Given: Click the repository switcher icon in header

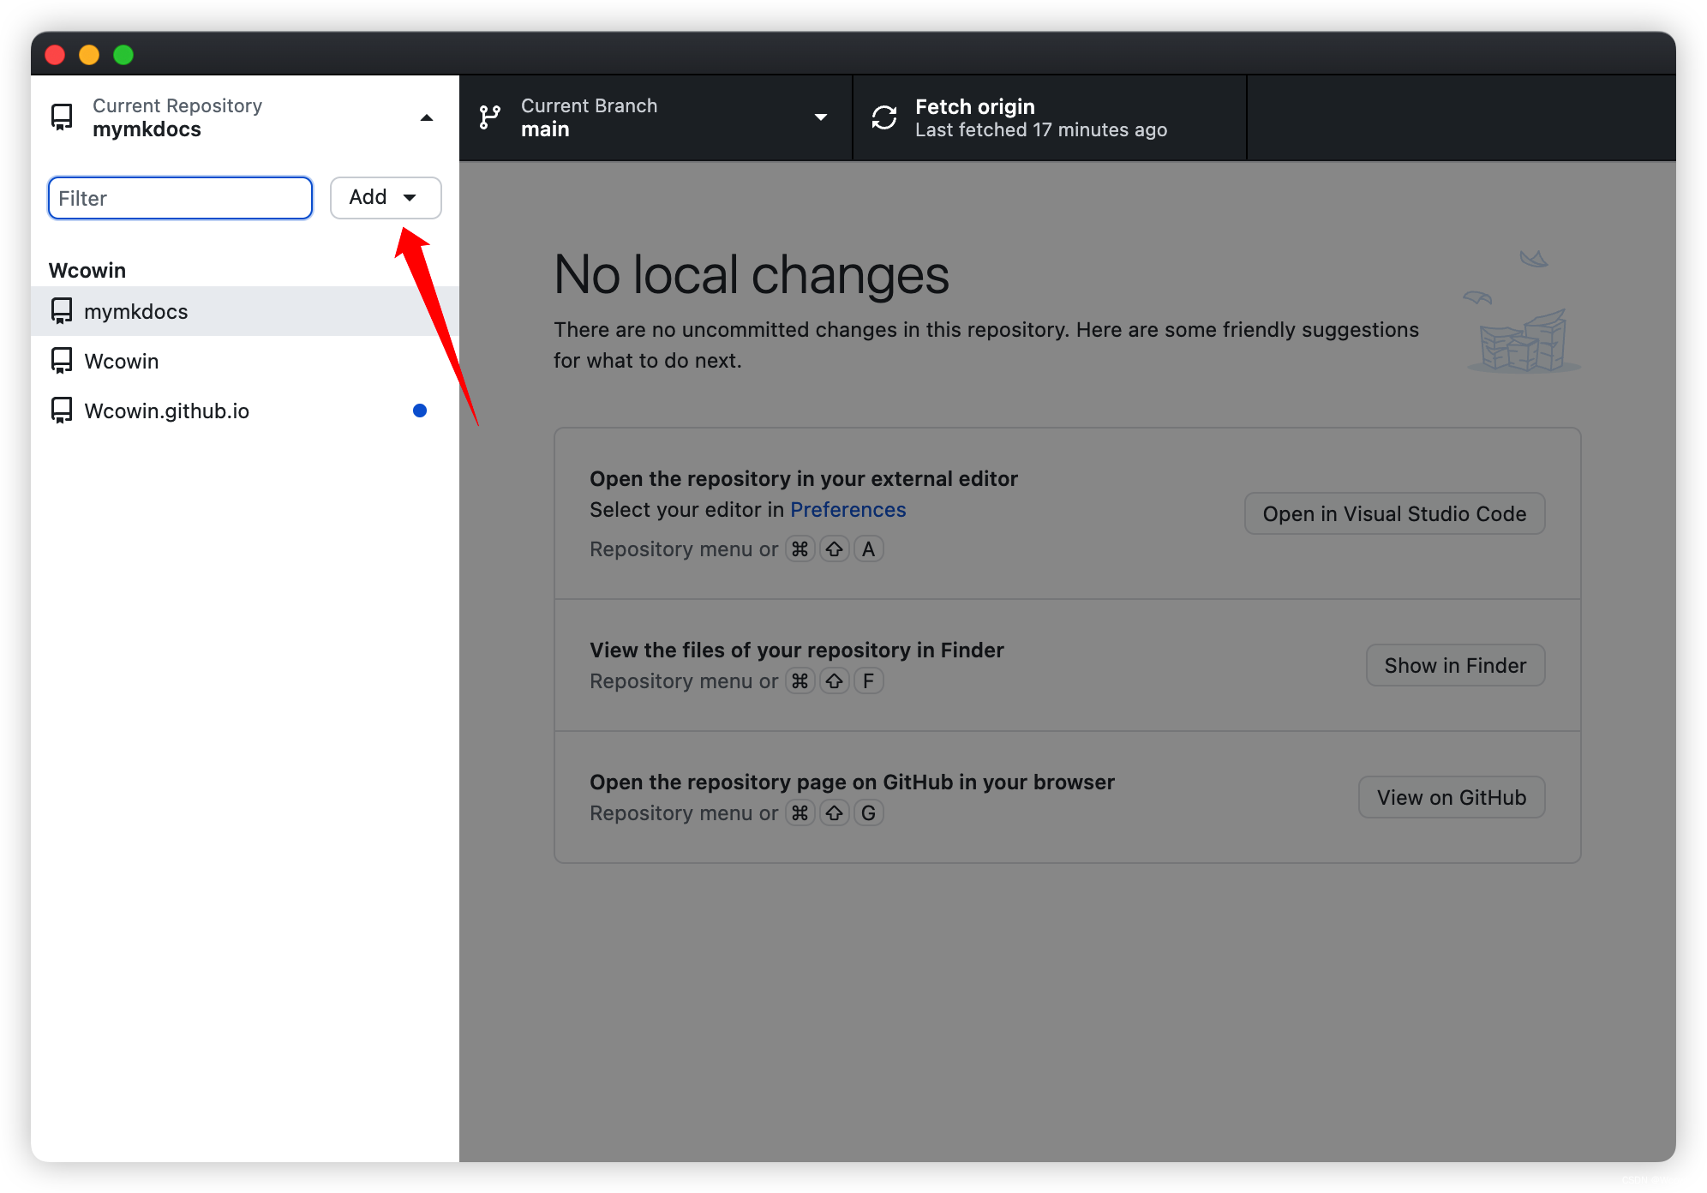Looking at the screenshot, I should [63, 117].
